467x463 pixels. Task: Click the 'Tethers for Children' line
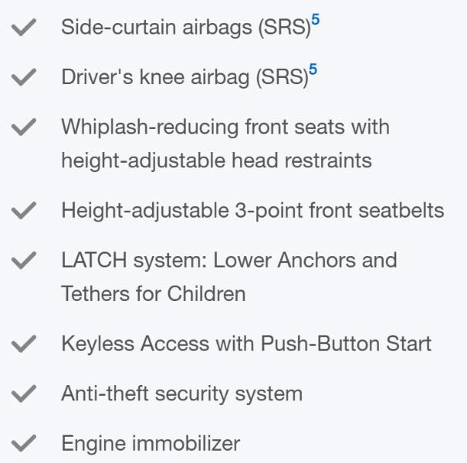coord(153,294)
